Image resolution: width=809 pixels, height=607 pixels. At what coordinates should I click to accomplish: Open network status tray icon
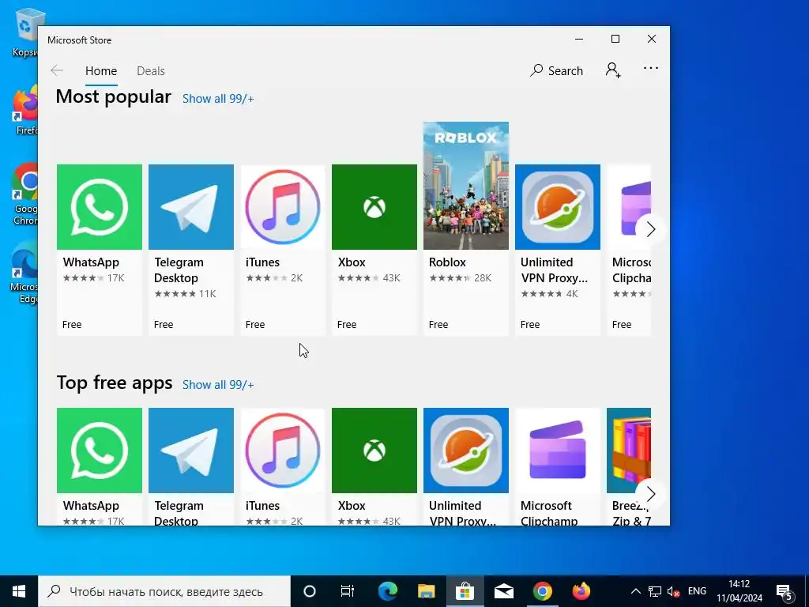(x=655, y=591)
